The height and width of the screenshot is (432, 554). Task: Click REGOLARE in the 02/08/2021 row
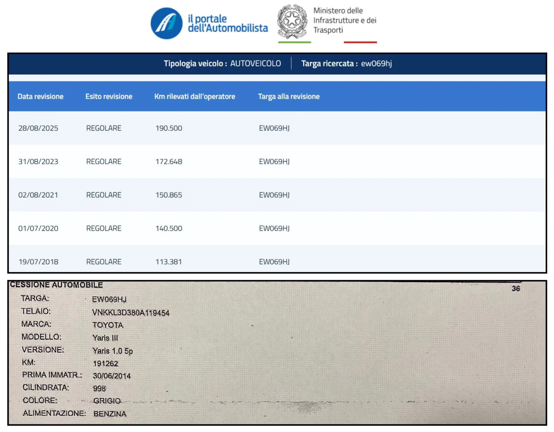pyautogui.click(x=104, y=195)
